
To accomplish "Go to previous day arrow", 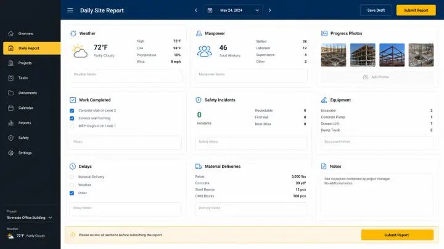I will coord(196,10).
